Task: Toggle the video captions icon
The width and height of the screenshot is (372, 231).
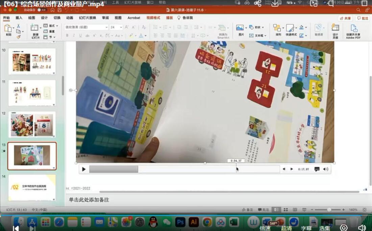Action: point(317,169)
